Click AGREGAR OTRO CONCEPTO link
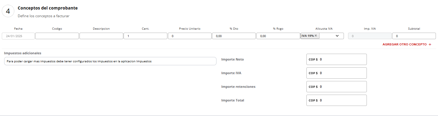Viewport: 438px width, 116px height. pos(404,45)
